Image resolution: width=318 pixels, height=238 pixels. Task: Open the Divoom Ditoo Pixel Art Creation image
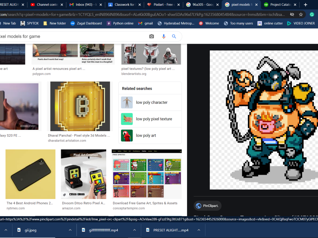pos(84,174)
